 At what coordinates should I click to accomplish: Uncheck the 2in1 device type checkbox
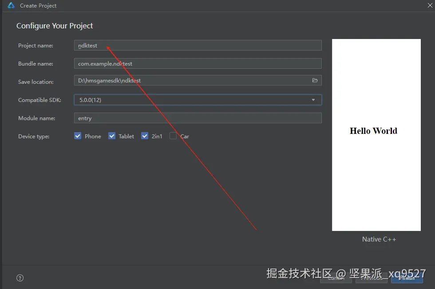[x=145, y=136]
